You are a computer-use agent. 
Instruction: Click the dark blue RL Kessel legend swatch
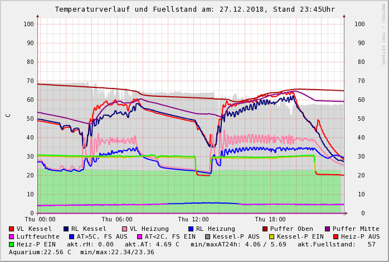66,229
